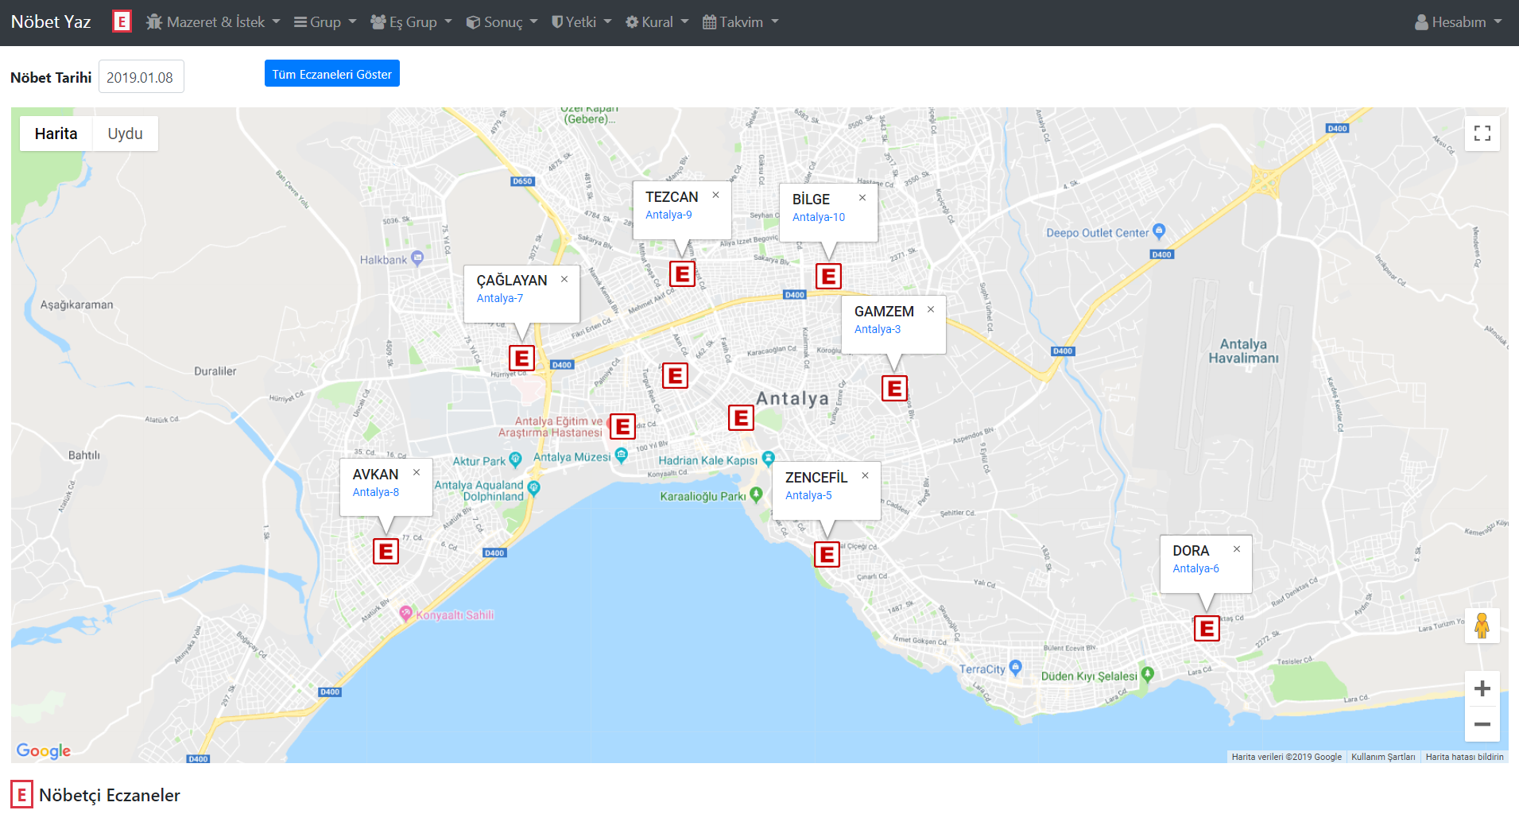Expand the Eş Grup dropdown menu

[411, 22]
